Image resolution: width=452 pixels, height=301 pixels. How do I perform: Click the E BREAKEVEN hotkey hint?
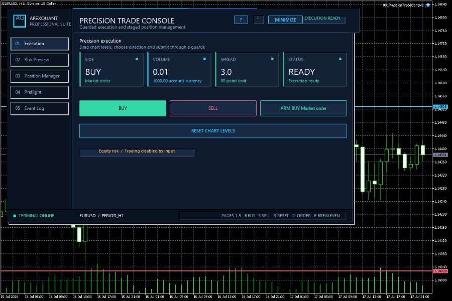(x=327, y=216)
